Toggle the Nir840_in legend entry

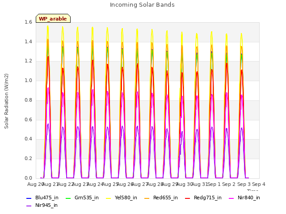244,198
